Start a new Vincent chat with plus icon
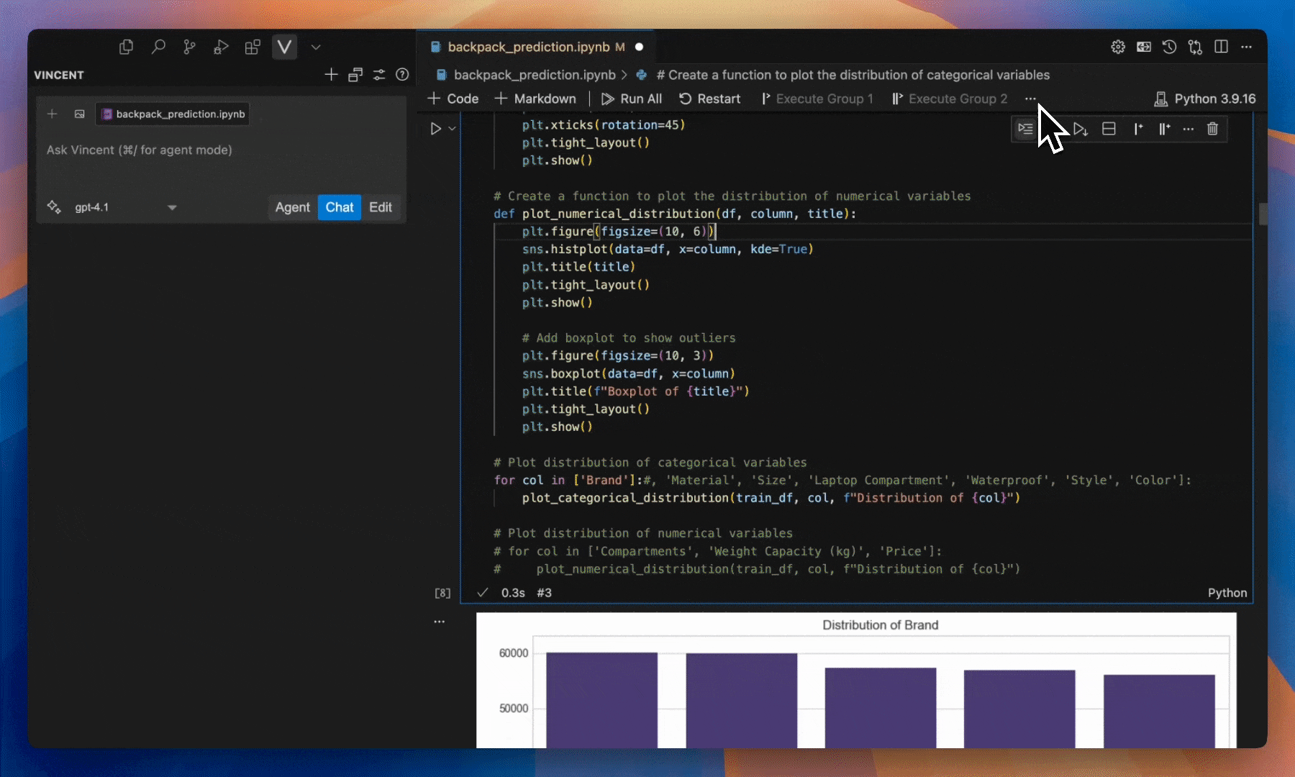Viewport: 1295px width, 777px height. click(x=331, y=74)
